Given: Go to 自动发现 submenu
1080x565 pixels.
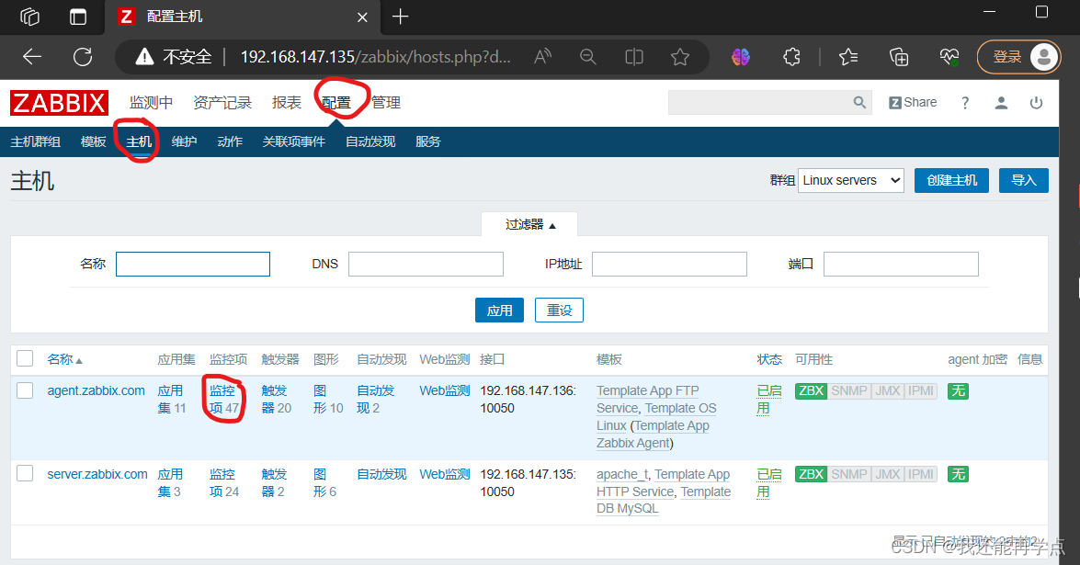Looking at the screenshot, I should pos(370,141).
